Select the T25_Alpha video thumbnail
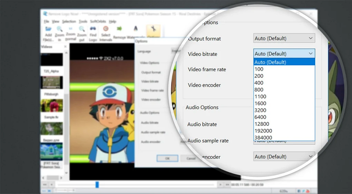Screen dimensions: 352x194 [51, 59]
